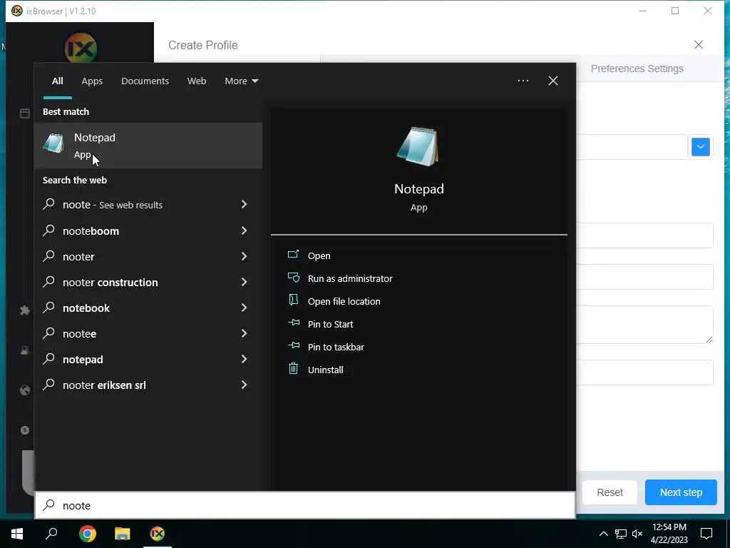Click the ixBrowser taskbar icon
730x548 pixels.
(158, 534)
